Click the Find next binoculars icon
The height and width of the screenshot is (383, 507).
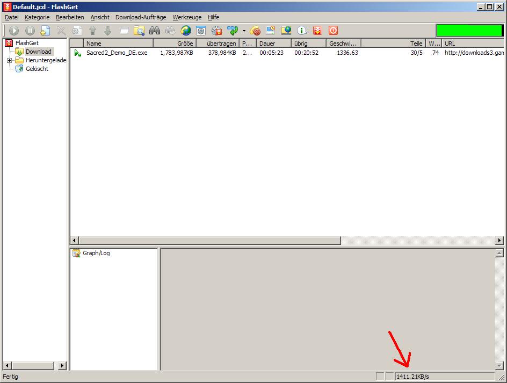tap(170, 31)
